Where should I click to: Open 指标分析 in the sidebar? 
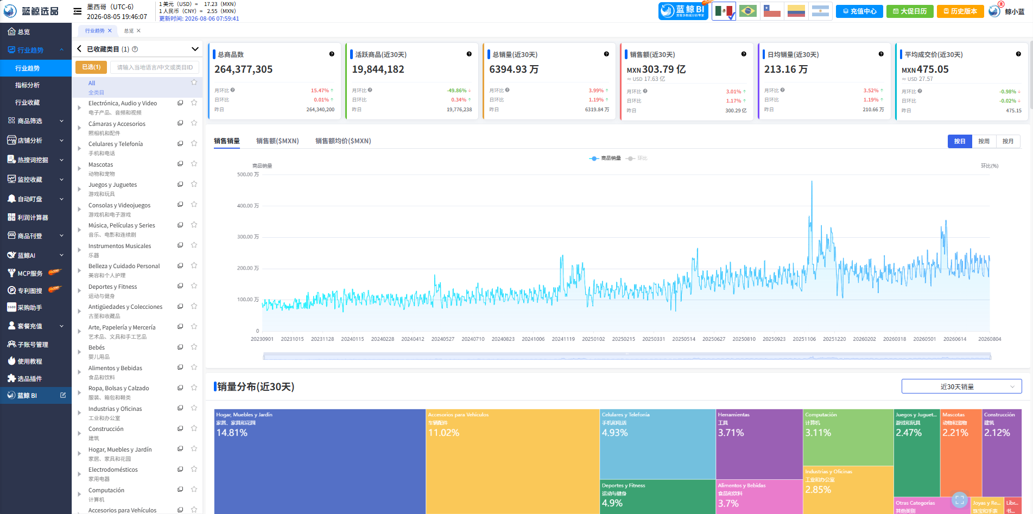27,85
